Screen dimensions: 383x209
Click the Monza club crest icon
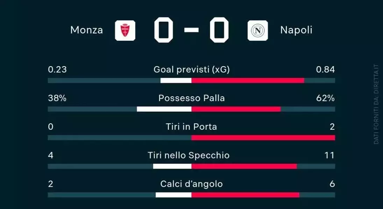coord(125,30)
